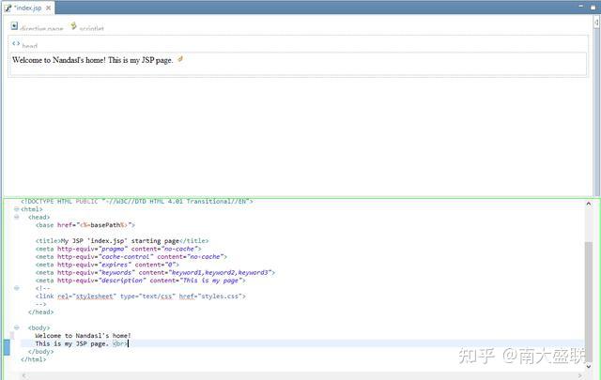Minimize the editor pane

[x=581, y=6]
